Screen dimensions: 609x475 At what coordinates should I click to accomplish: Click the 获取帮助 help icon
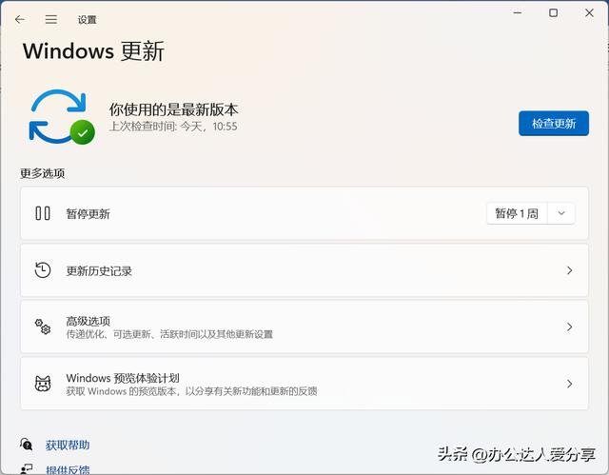[x=27, y=445]
